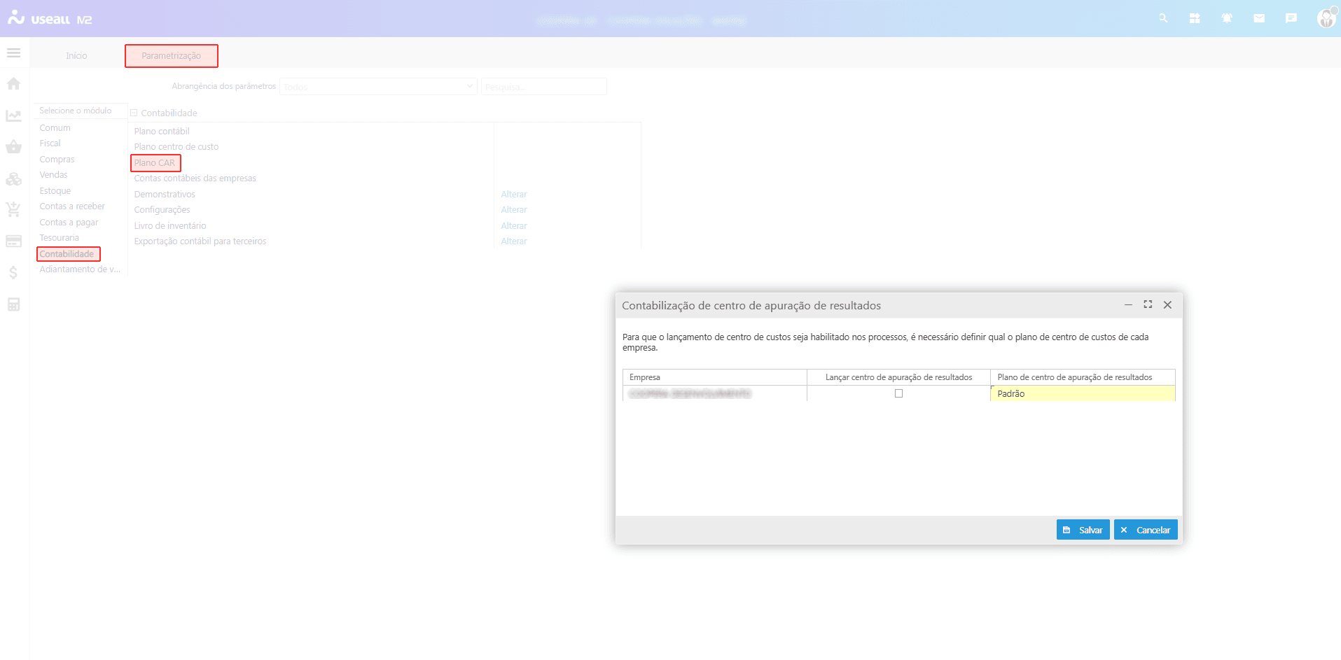The height and width of the screenshot is (660, 1341).
Task: Click Alterar link for Demonstrativos
Action: click(x=513, y=195)
